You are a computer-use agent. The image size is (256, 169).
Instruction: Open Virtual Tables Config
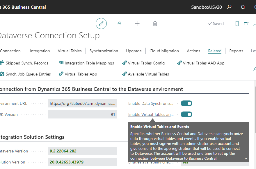coord(146,63)
